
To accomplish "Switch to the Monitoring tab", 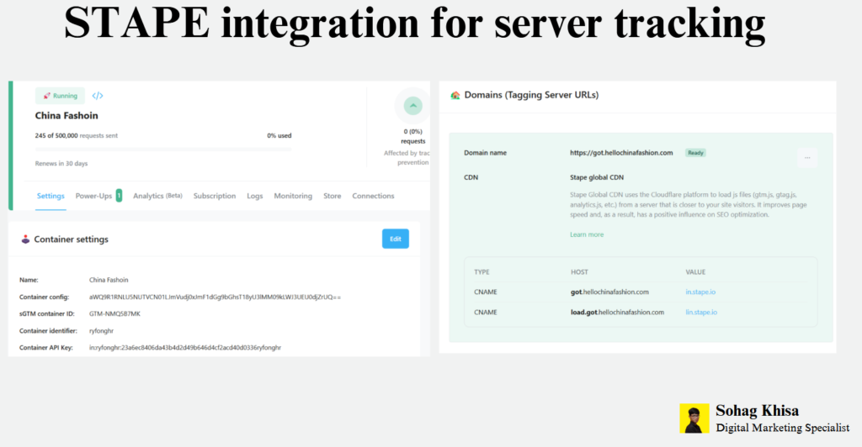I will tap(293, 196).
